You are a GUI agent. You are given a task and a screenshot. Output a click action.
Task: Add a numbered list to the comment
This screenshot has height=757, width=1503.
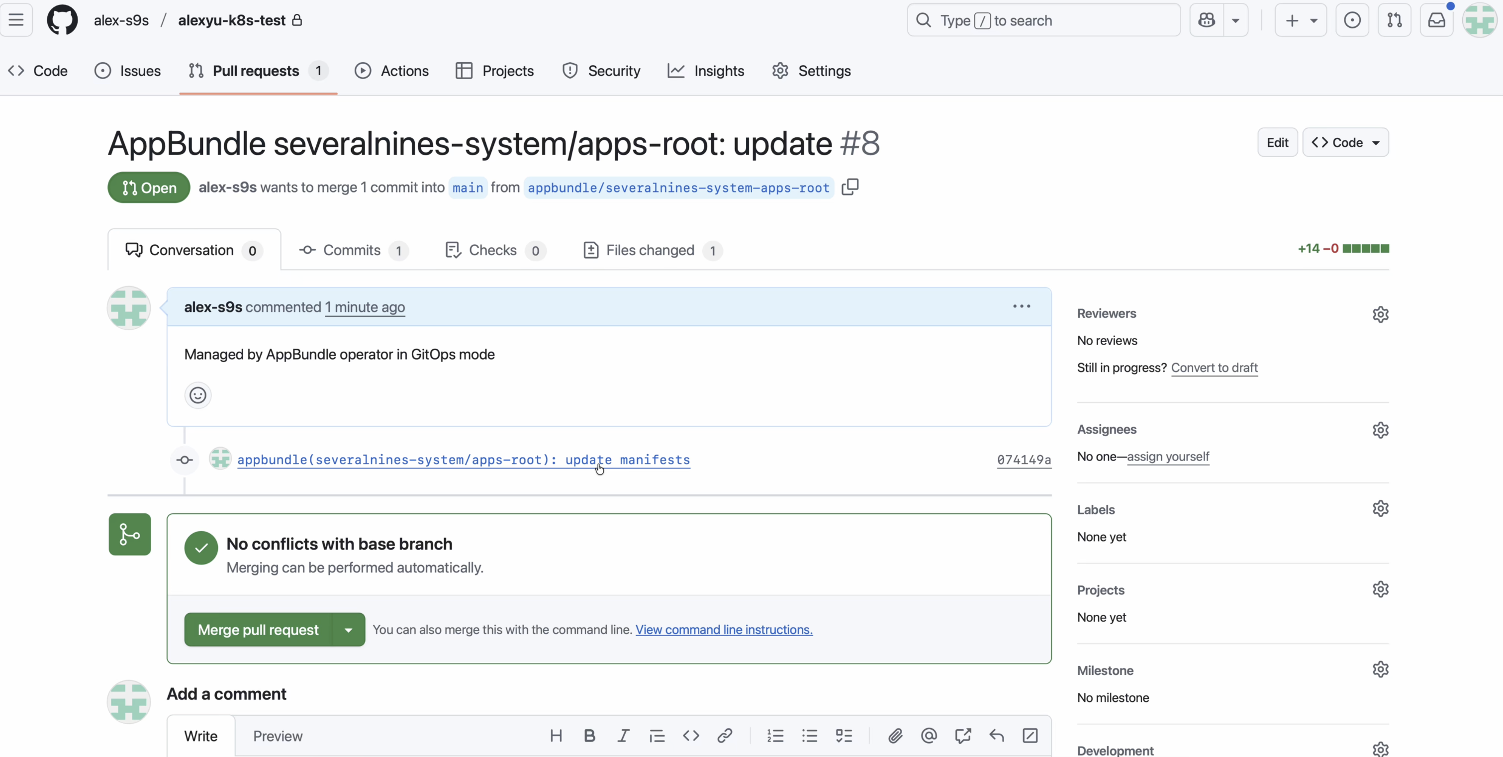pyautogui.click(x=776, y=736)
